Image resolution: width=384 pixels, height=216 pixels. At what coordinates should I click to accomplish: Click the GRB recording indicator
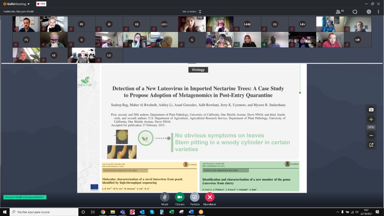click(41, 4)
